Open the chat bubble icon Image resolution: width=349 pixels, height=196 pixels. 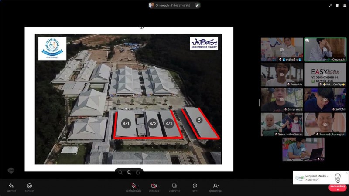[x=195, y=186]
